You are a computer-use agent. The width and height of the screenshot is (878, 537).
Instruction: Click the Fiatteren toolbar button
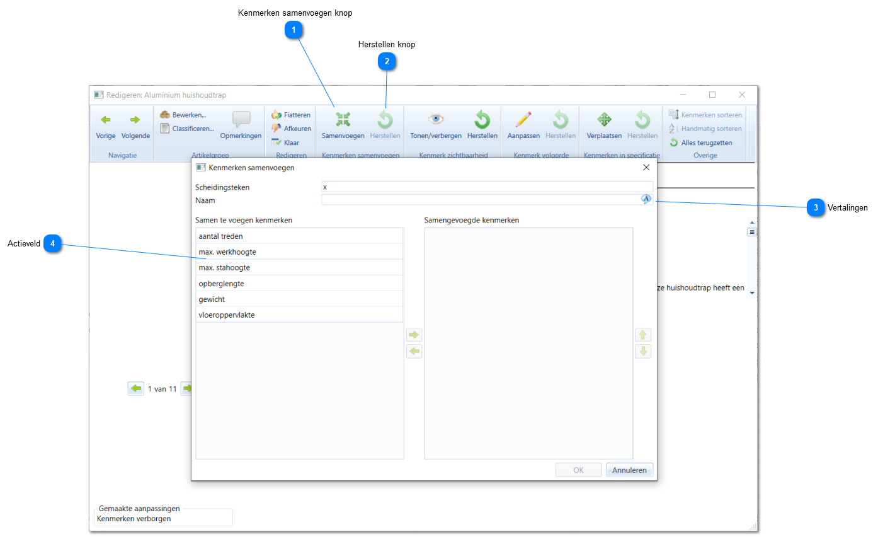pyautogui.click(x=291, y=115)
